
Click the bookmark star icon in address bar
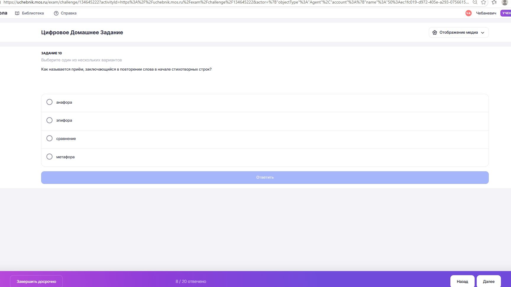(483, 2)
